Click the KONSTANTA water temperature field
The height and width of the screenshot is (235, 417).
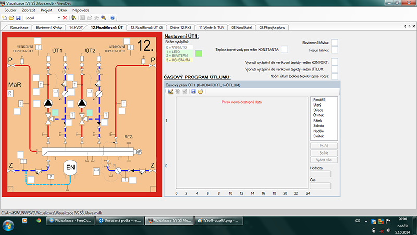(284, 49)
